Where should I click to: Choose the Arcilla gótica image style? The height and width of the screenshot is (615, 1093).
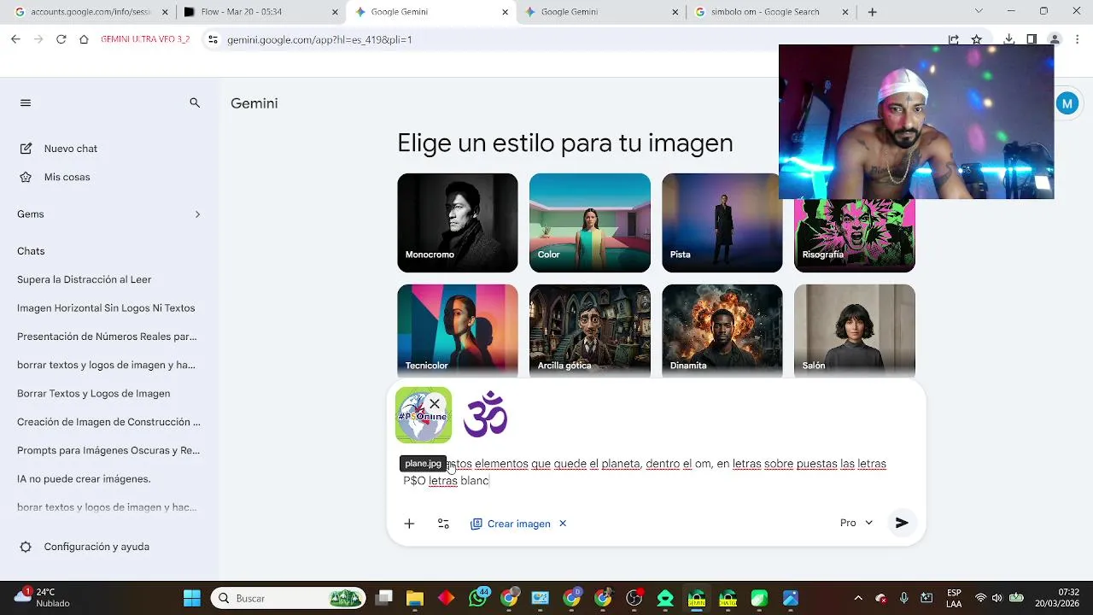click(589, 331)
